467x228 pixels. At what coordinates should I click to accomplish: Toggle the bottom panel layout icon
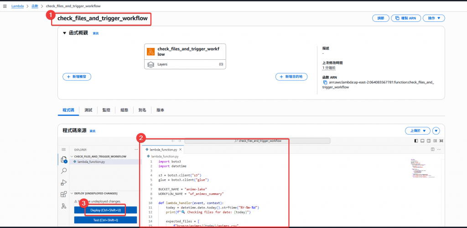pyautogui.click(x=422, y=141)
